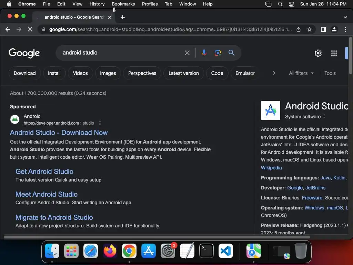Screen dimensions: 353x265
Task: Open Control Center in menu bar
Action: click(x=292, y=4)
